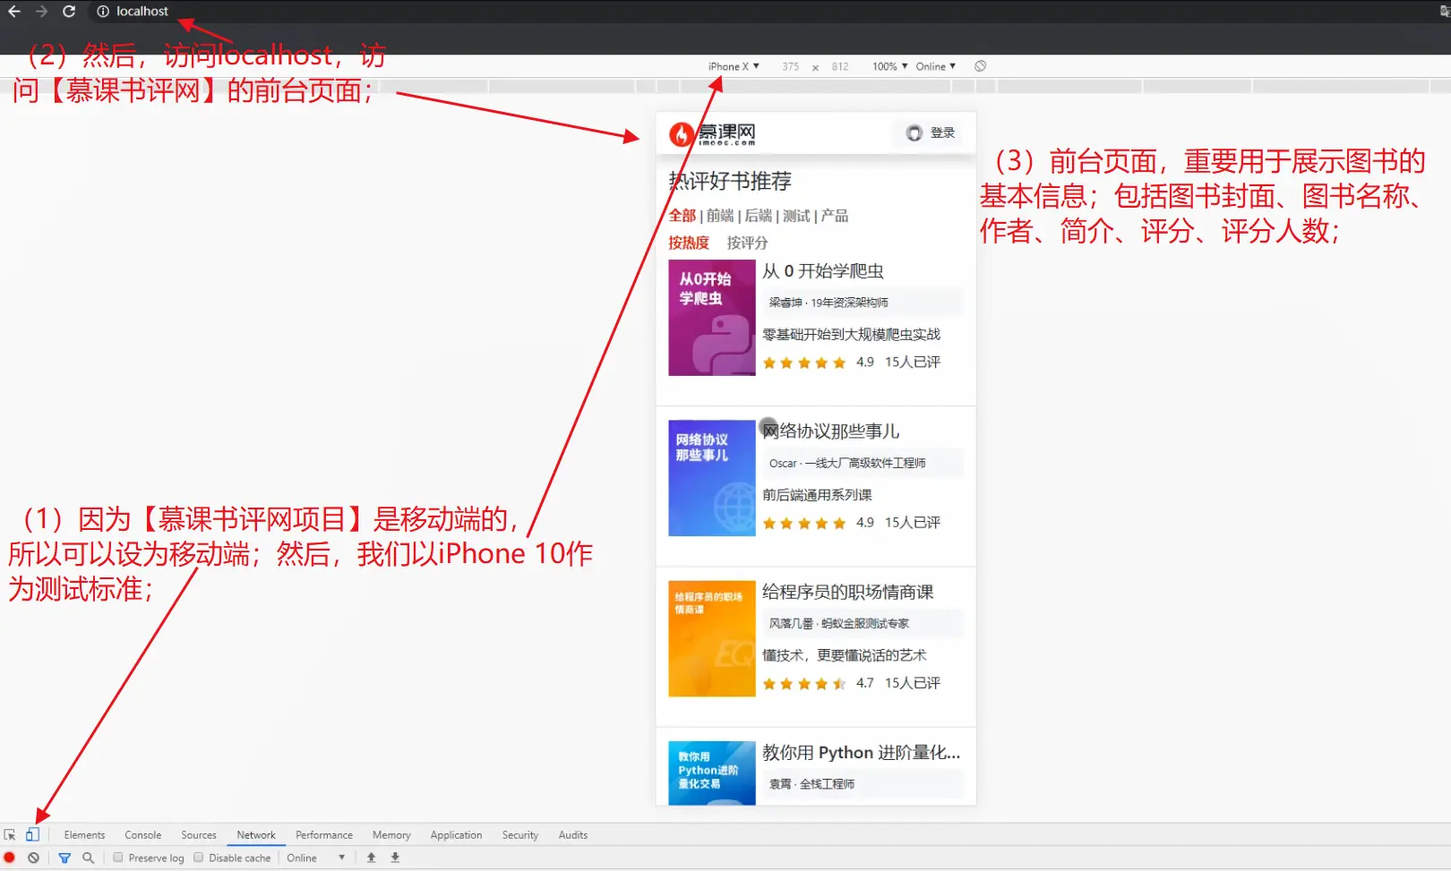
Task: Click the import HAR upload arrow
Action: [x=371, y=858]
